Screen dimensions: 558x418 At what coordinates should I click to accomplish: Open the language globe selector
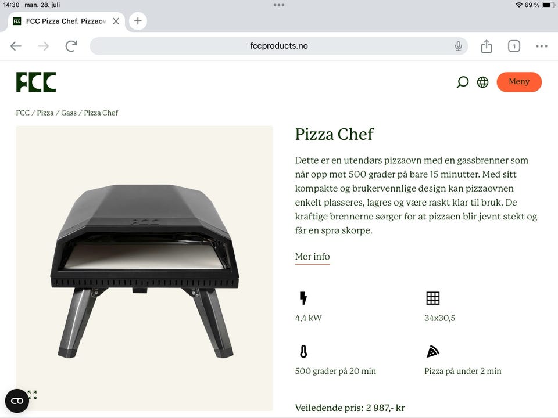click(x=482, y=82)
